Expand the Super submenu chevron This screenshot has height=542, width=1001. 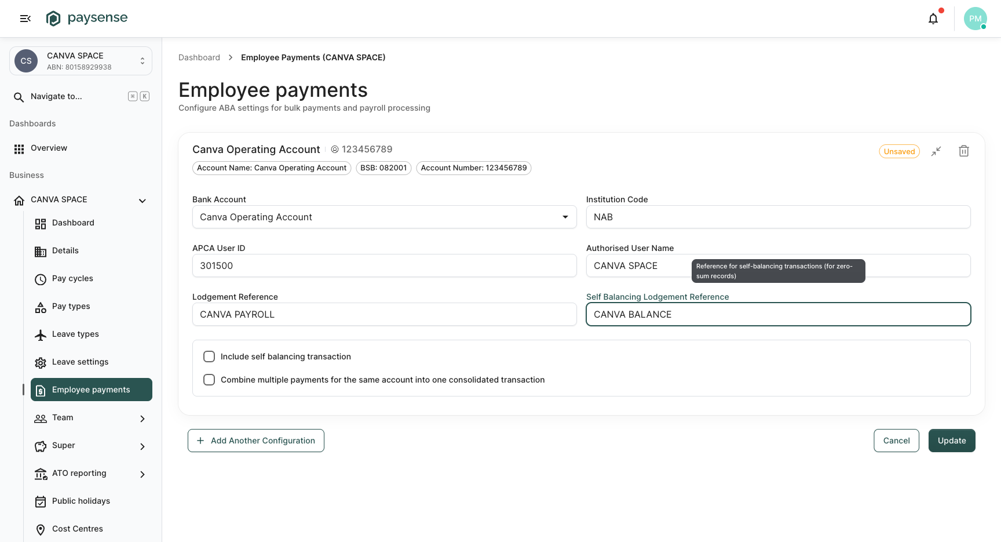[143, 446]
